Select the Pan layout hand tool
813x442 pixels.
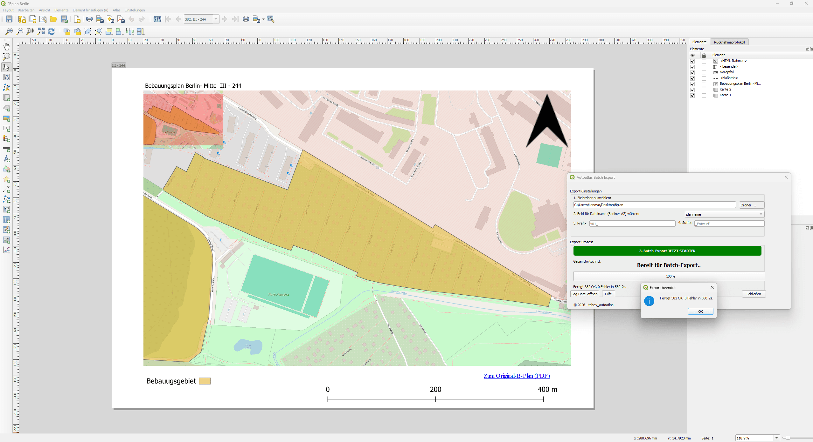click(x=6, y=47)
